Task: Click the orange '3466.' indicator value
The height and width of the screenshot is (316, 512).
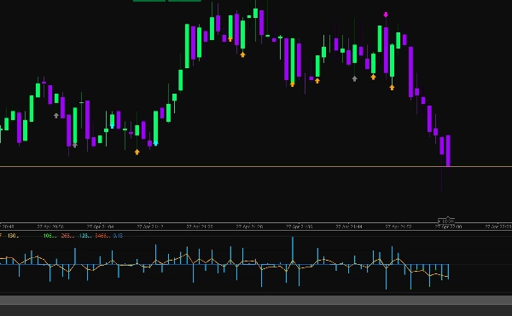Action: [x=102, y=236]
